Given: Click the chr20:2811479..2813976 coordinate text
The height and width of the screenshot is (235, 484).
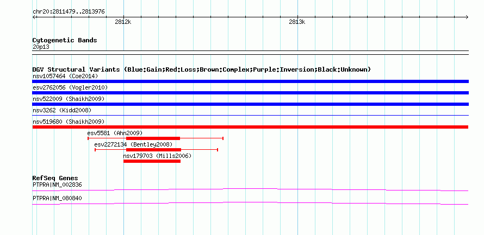Looking at the screenshot, I should click(x=69, y=12).
